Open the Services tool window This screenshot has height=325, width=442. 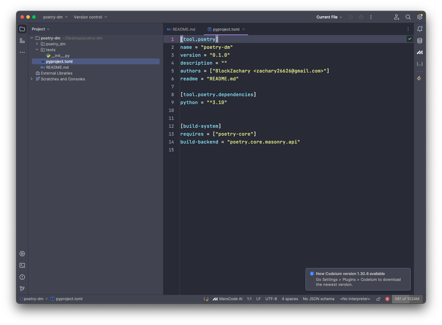22,254
